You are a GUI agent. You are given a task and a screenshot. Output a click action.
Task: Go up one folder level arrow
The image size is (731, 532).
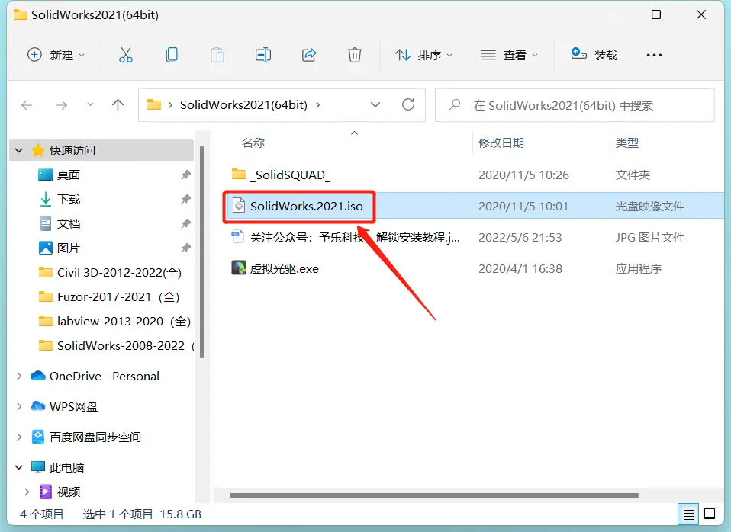click(x=118, y=105)
